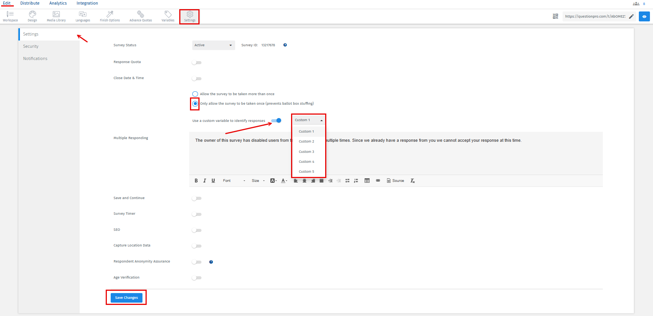The image size is (653, 316).
Task: Choose Custom 1 from the list
Action: [309, 131]
